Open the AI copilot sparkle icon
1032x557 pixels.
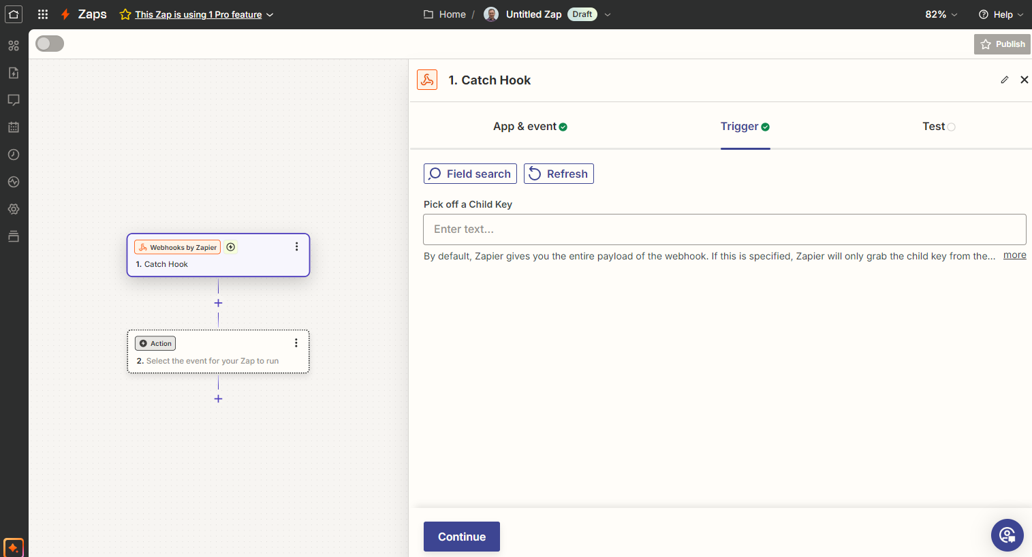click(14, 547)
